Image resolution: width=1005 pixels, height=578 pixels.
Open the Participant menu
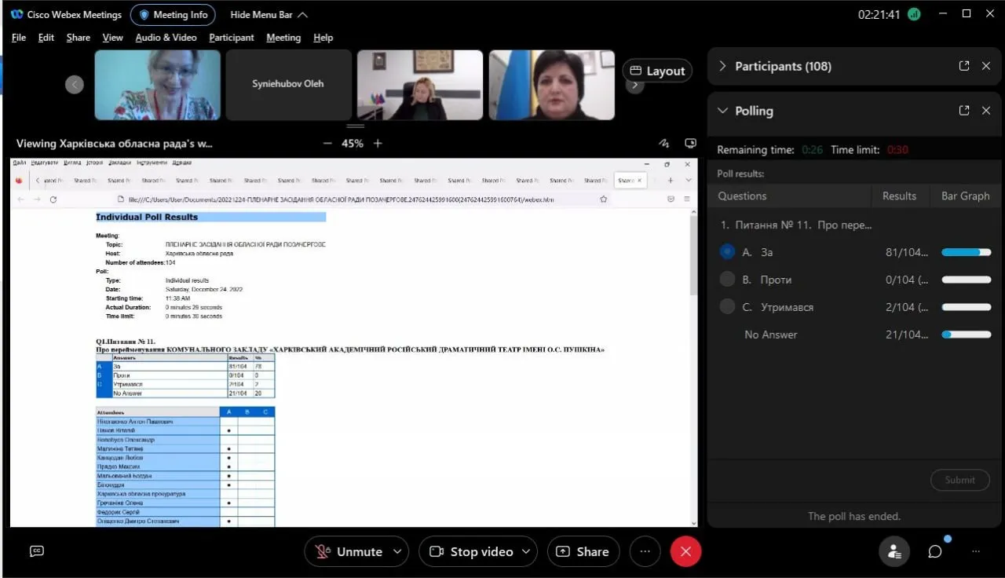click(231, 38)
